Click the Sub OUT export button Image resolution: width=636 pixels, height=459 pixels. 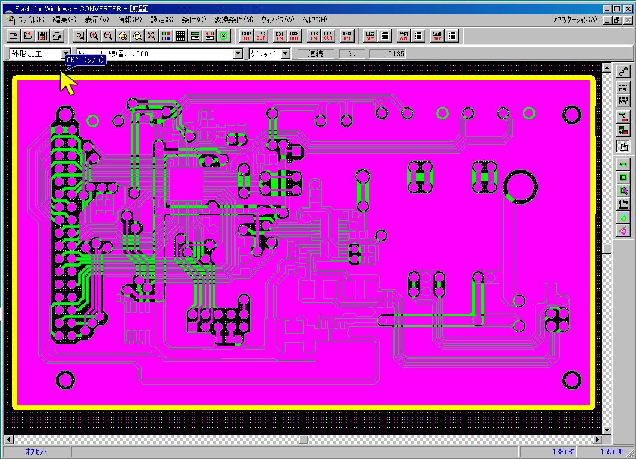click(x=437, y=36)
